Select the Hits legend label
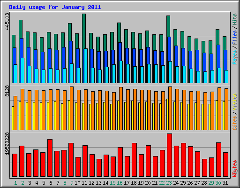 point(235,19)
